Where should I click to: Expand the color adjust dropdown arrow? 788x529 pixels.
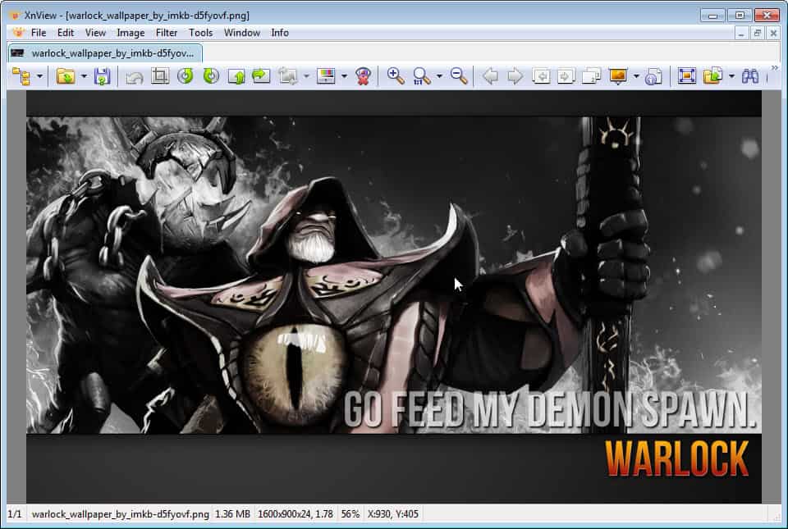point(344,76)
